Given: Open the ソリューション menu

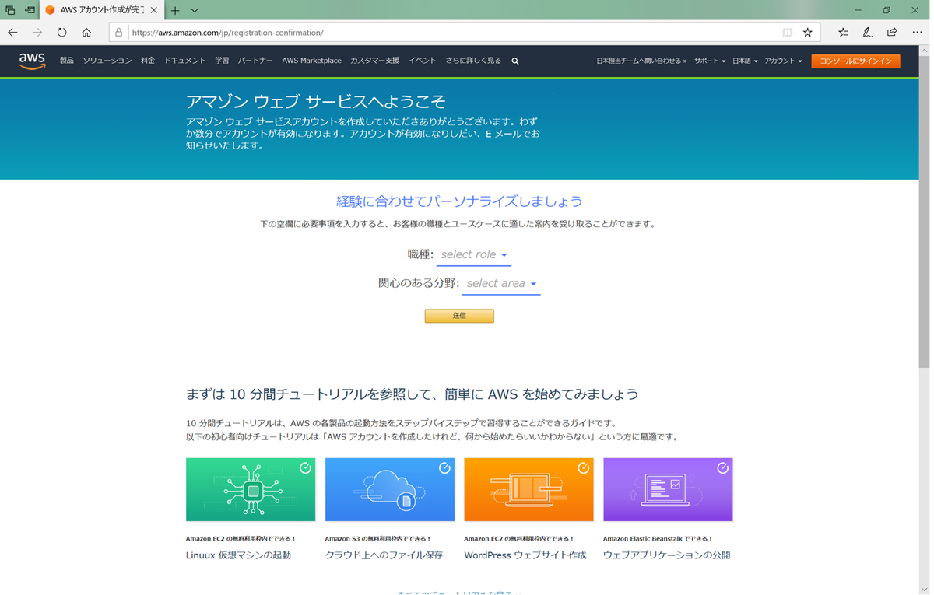Looking at the screenshot, I should pyautogui.click(x=107, y=61).
